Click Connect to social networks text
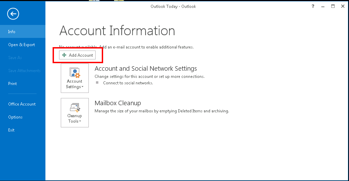349x181 pixels. pos(128,83)
